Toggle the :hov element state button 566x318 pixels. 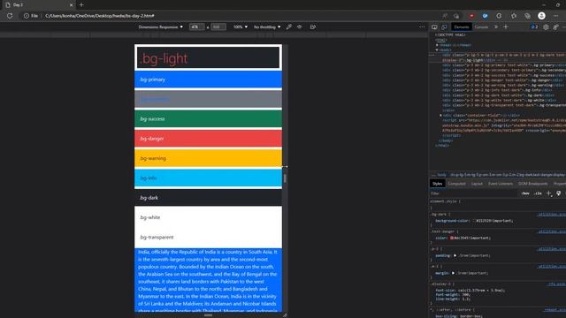point(525,193)
